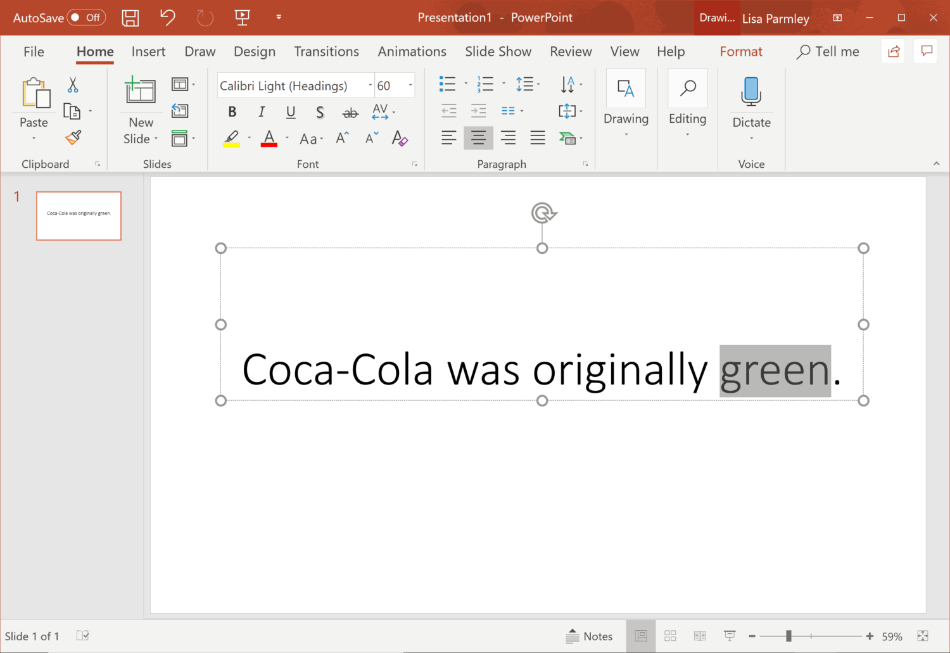Share the presentation
Image resolution: width=950 pixels, height=653 pixels.
pos(894,51)
